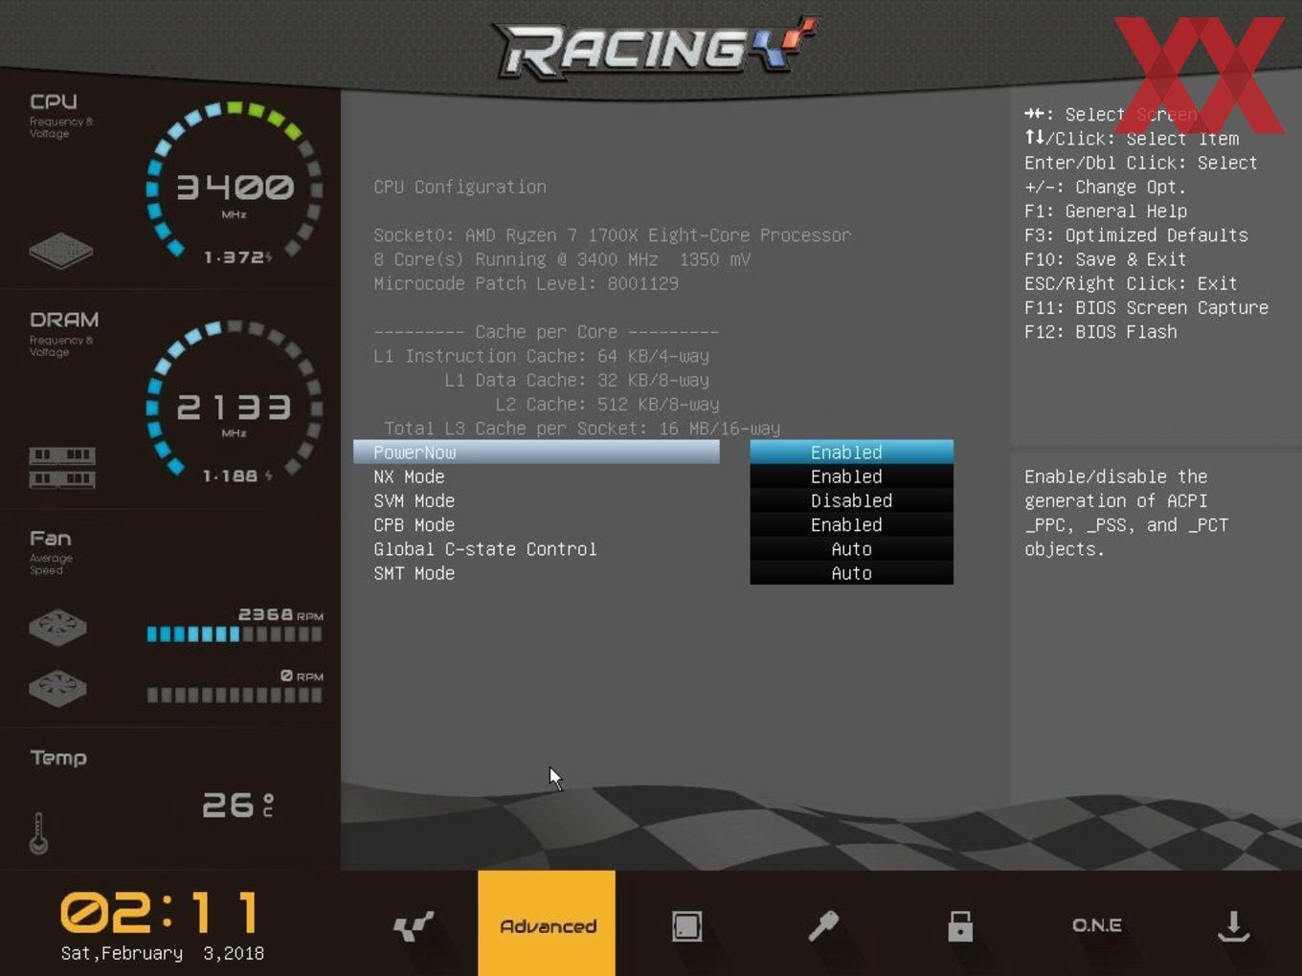Click the F3: Optimized Defaults hint
The image size is (1302, 976).
pos(1136,234)
